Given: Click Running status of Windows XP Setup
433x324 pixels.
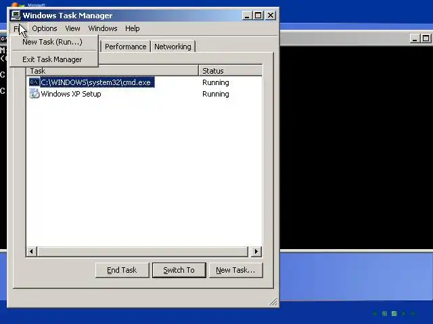Looking at the screenshot, I should tap(216, 94).
